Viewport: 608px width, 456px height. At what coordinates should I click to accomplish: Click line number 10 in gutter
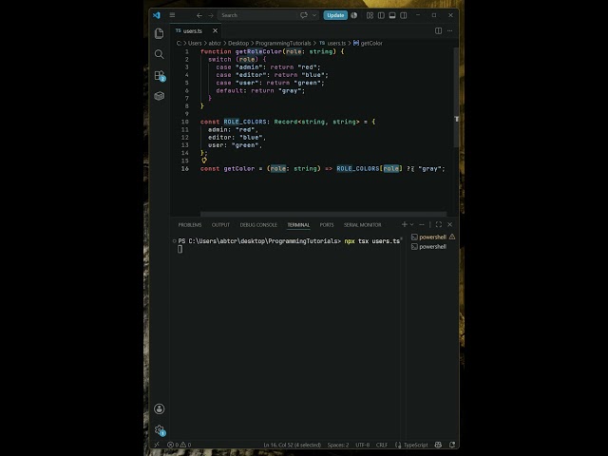(185, 122)
